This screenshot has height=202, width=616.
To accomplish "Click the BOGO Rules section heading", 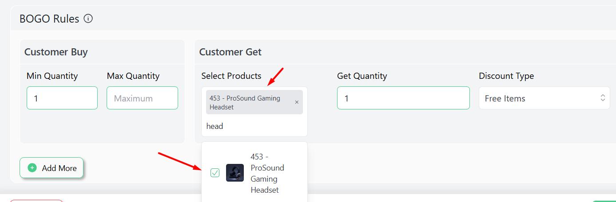I will (49, 19).
